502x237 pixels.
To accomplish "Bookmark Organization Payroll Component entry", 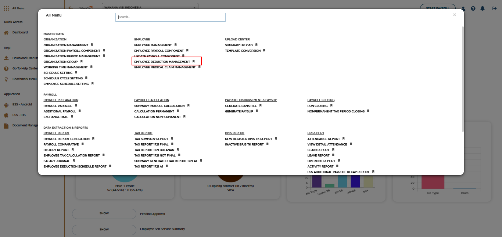I will (x=104, y=50).
